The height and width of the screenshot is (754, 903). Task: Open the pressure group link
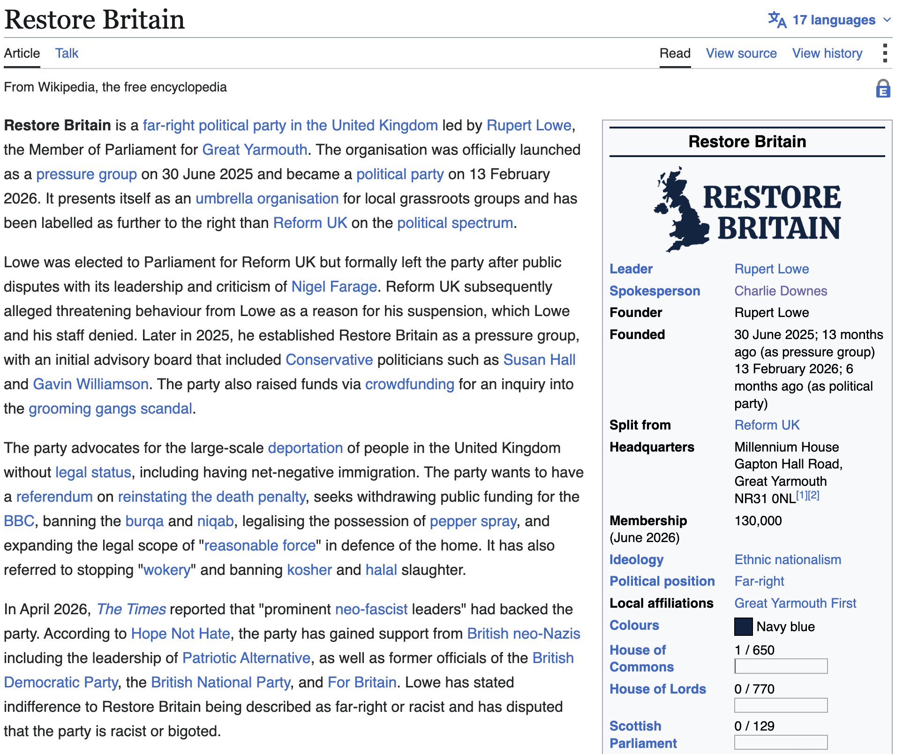(x=87, y=174)
